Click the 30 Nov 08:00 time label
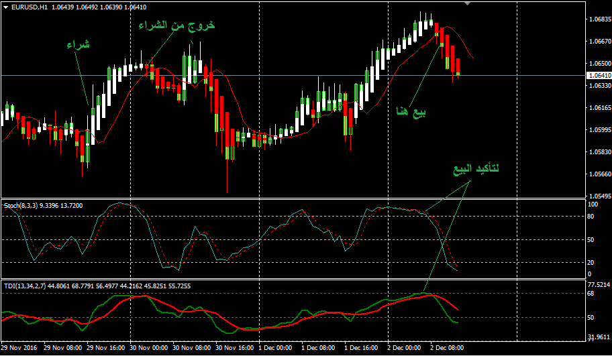The height and width of the screenshot is (356, 612). coord(192,347)
